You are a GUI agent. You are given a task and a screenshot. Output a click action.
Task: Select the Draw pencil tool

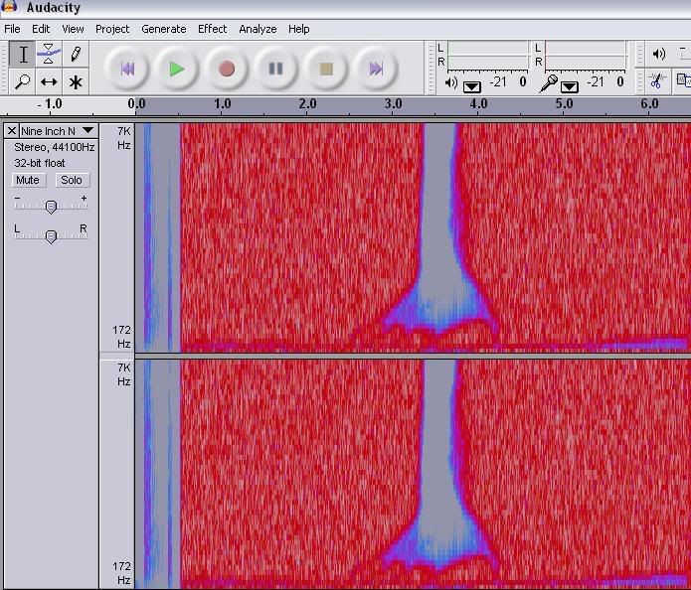pos(76,55)
